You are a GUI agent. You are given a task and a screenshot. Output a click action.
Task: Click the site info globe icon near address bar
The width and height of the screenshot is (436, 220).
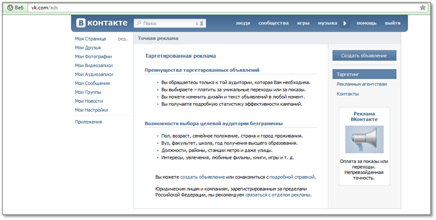[10, 8]
